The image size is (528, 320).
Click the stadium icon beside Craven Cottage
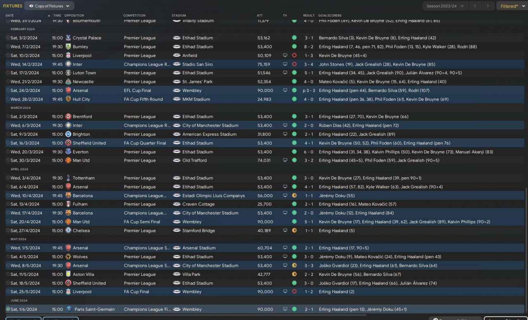(x=177, y=204)
